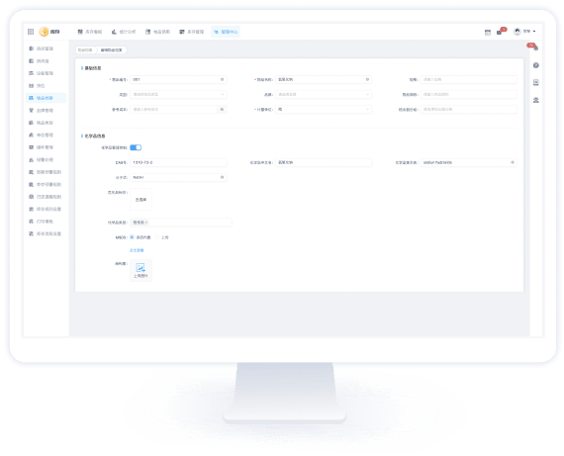Open the bell notifications icon
This screenshot has height=456, width=564.
point(535,47)
